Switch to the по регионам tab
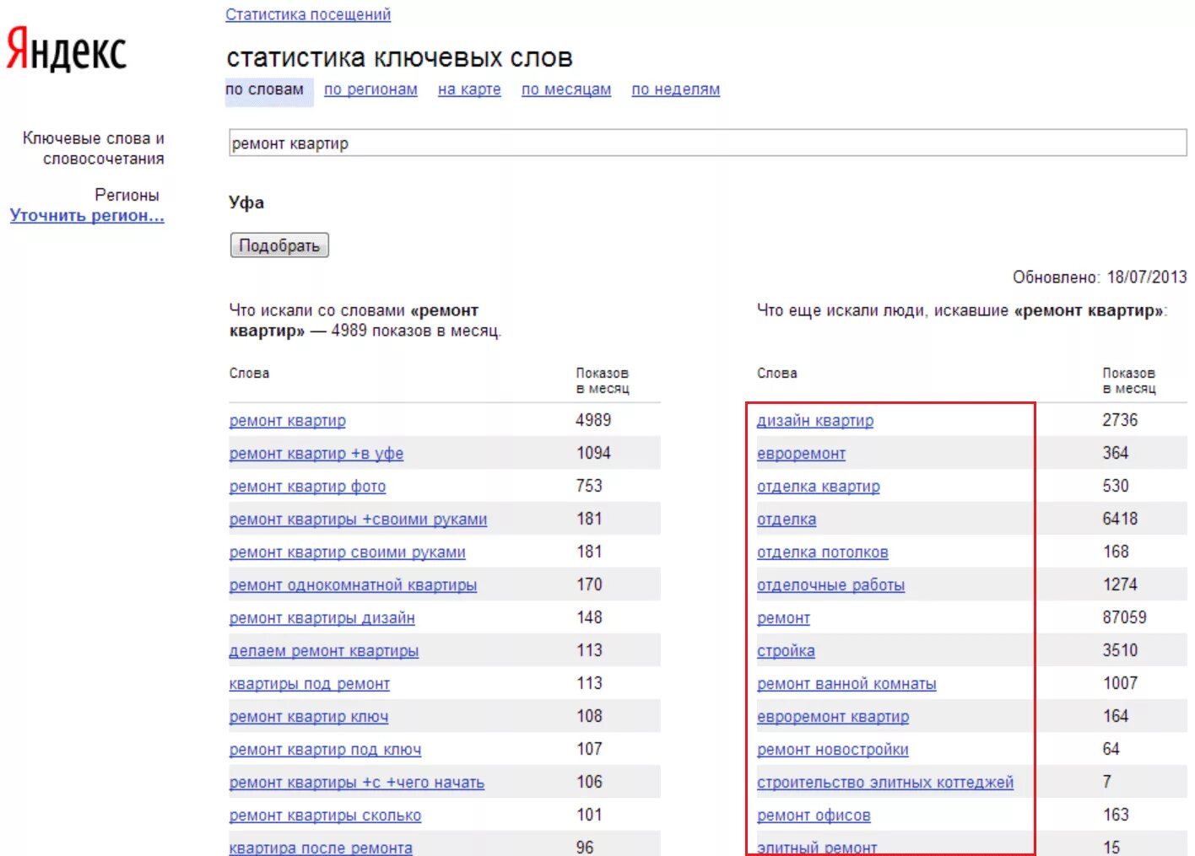1195x856 pixels. coord(370,89)
